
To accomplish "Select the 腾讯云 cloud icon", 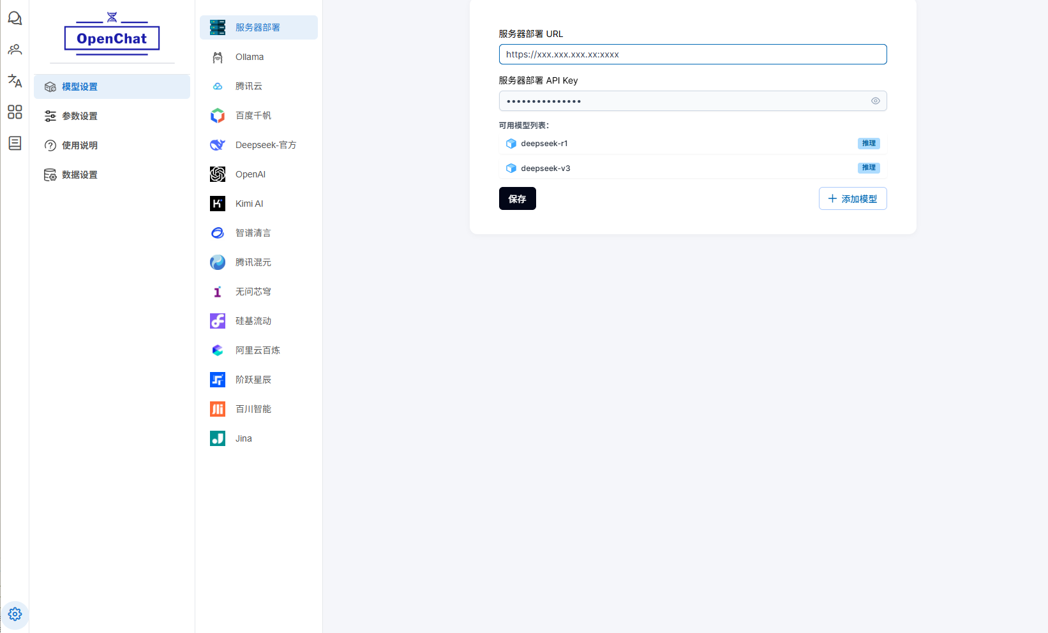I will [218, 86].
